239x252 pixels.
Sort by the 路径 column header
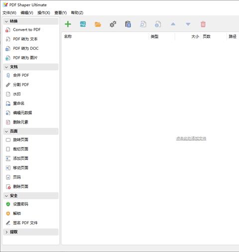click(x=233, y=36)
